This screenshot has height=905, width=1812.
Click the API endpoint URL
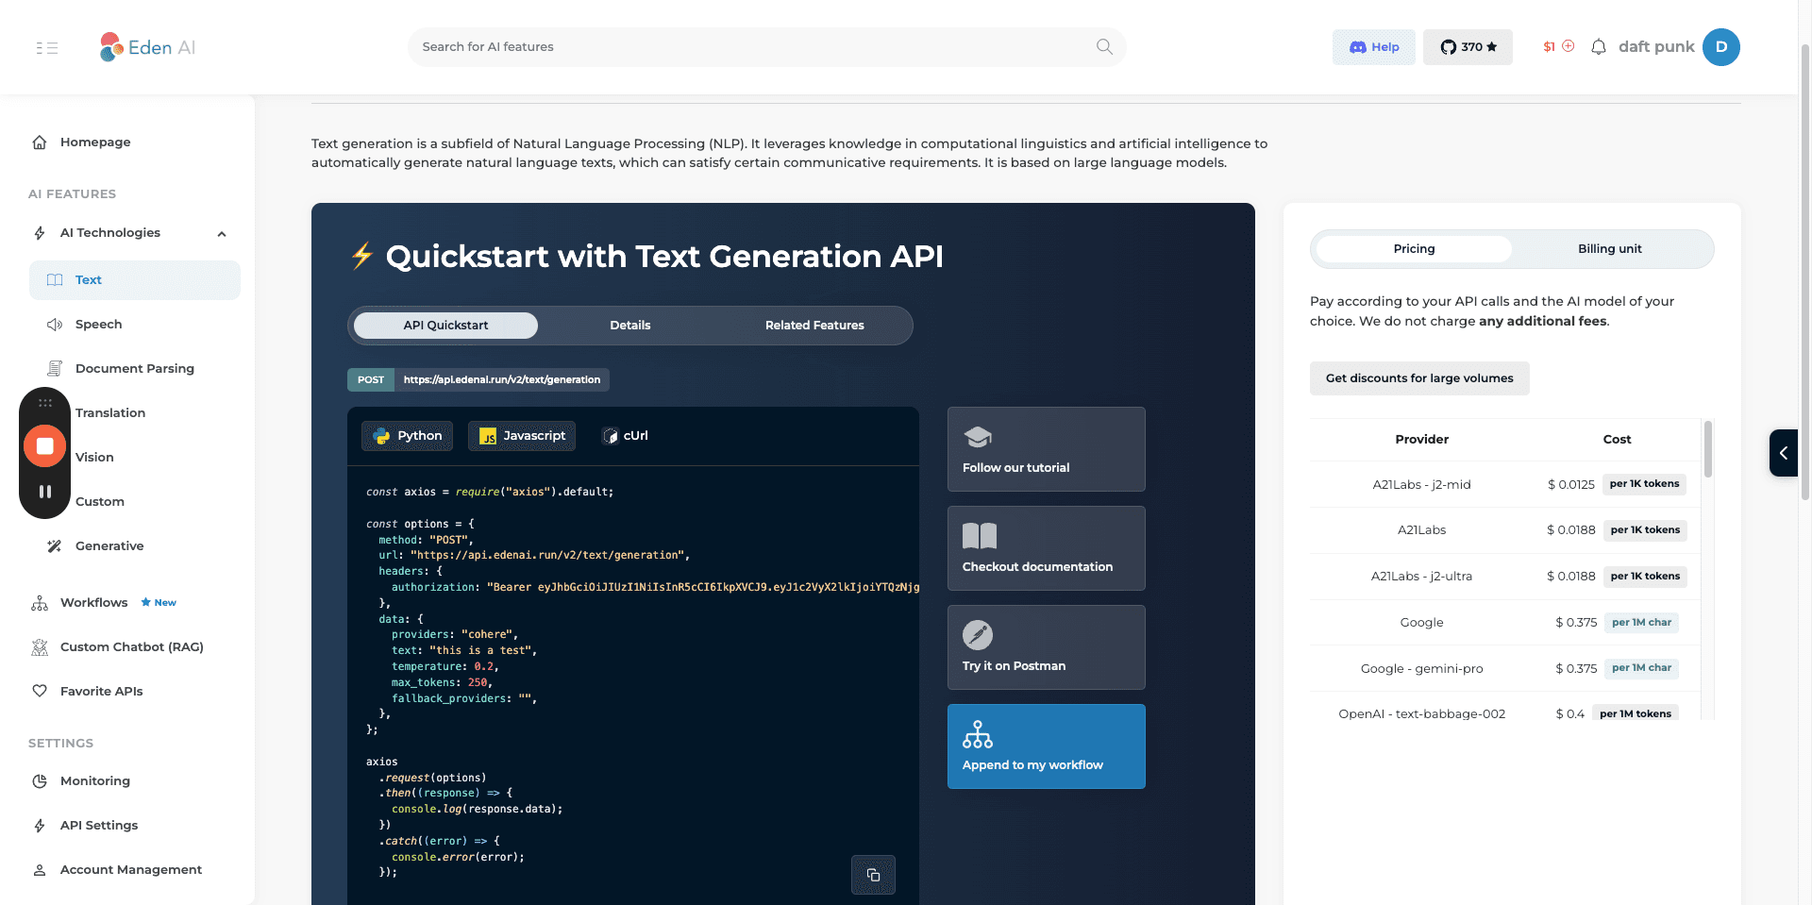pyautogui.click(x=502, y=379)
